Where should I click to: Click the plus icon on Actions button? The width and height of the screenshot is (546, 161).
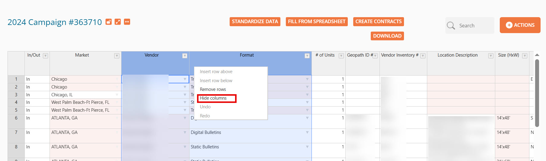click(x=509, y=25)
